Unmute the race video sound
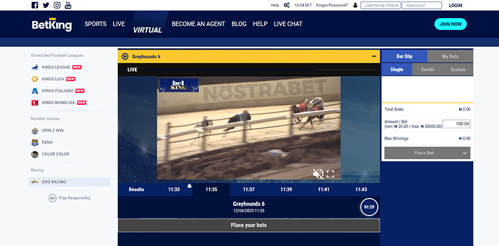 (x=317, y=174)
